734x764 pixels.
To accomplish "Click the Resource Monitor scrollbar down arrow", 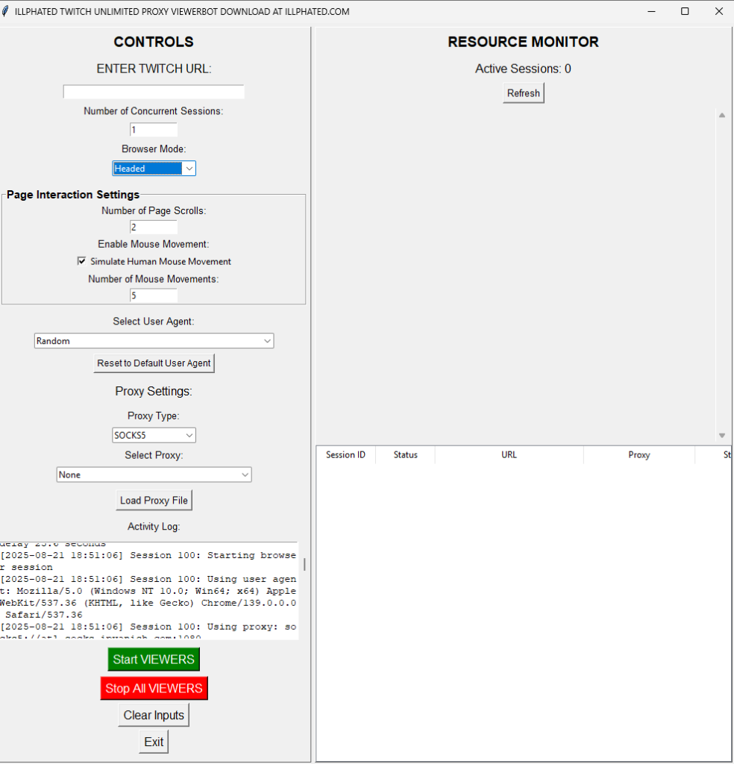I will tap(722, 436).
